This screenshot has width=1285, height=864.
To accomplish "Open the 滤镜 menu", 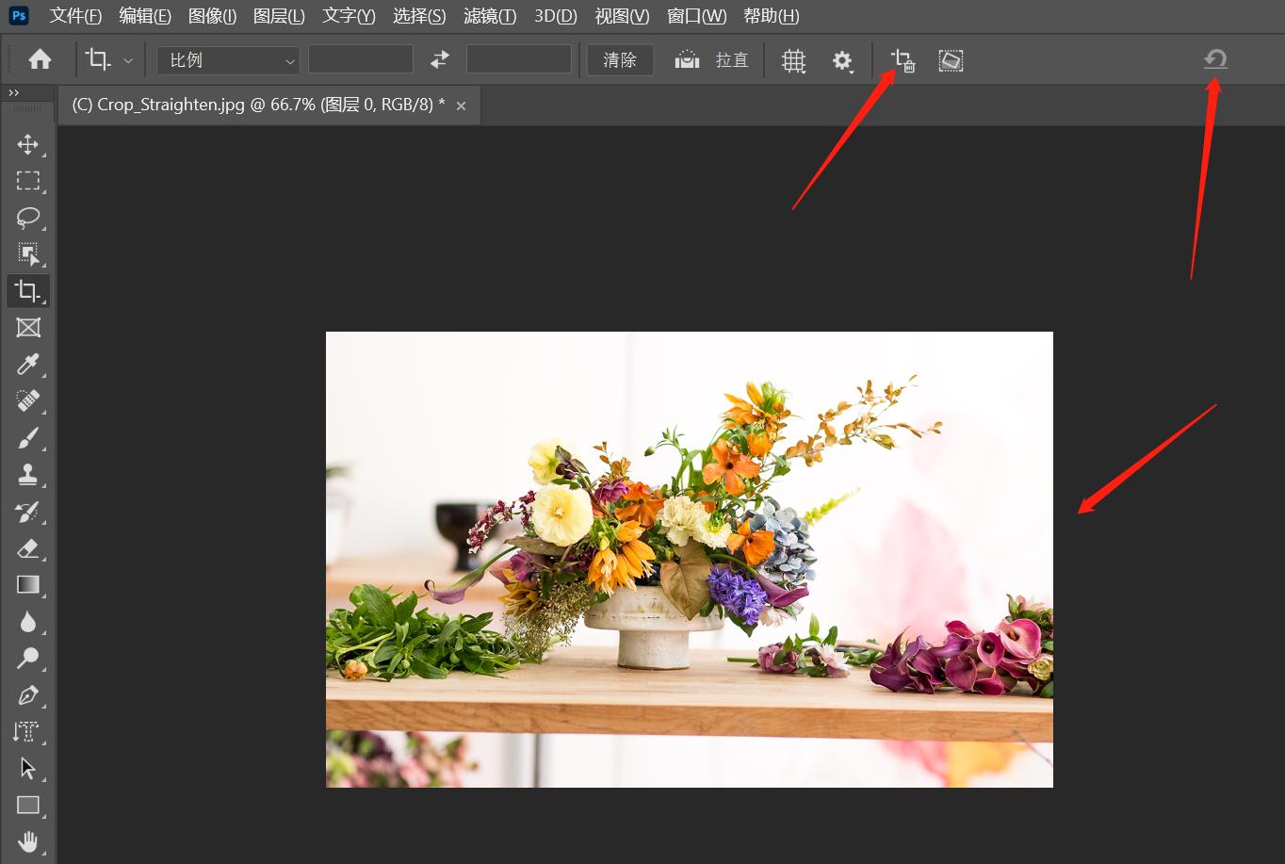I will coord(489,16).
